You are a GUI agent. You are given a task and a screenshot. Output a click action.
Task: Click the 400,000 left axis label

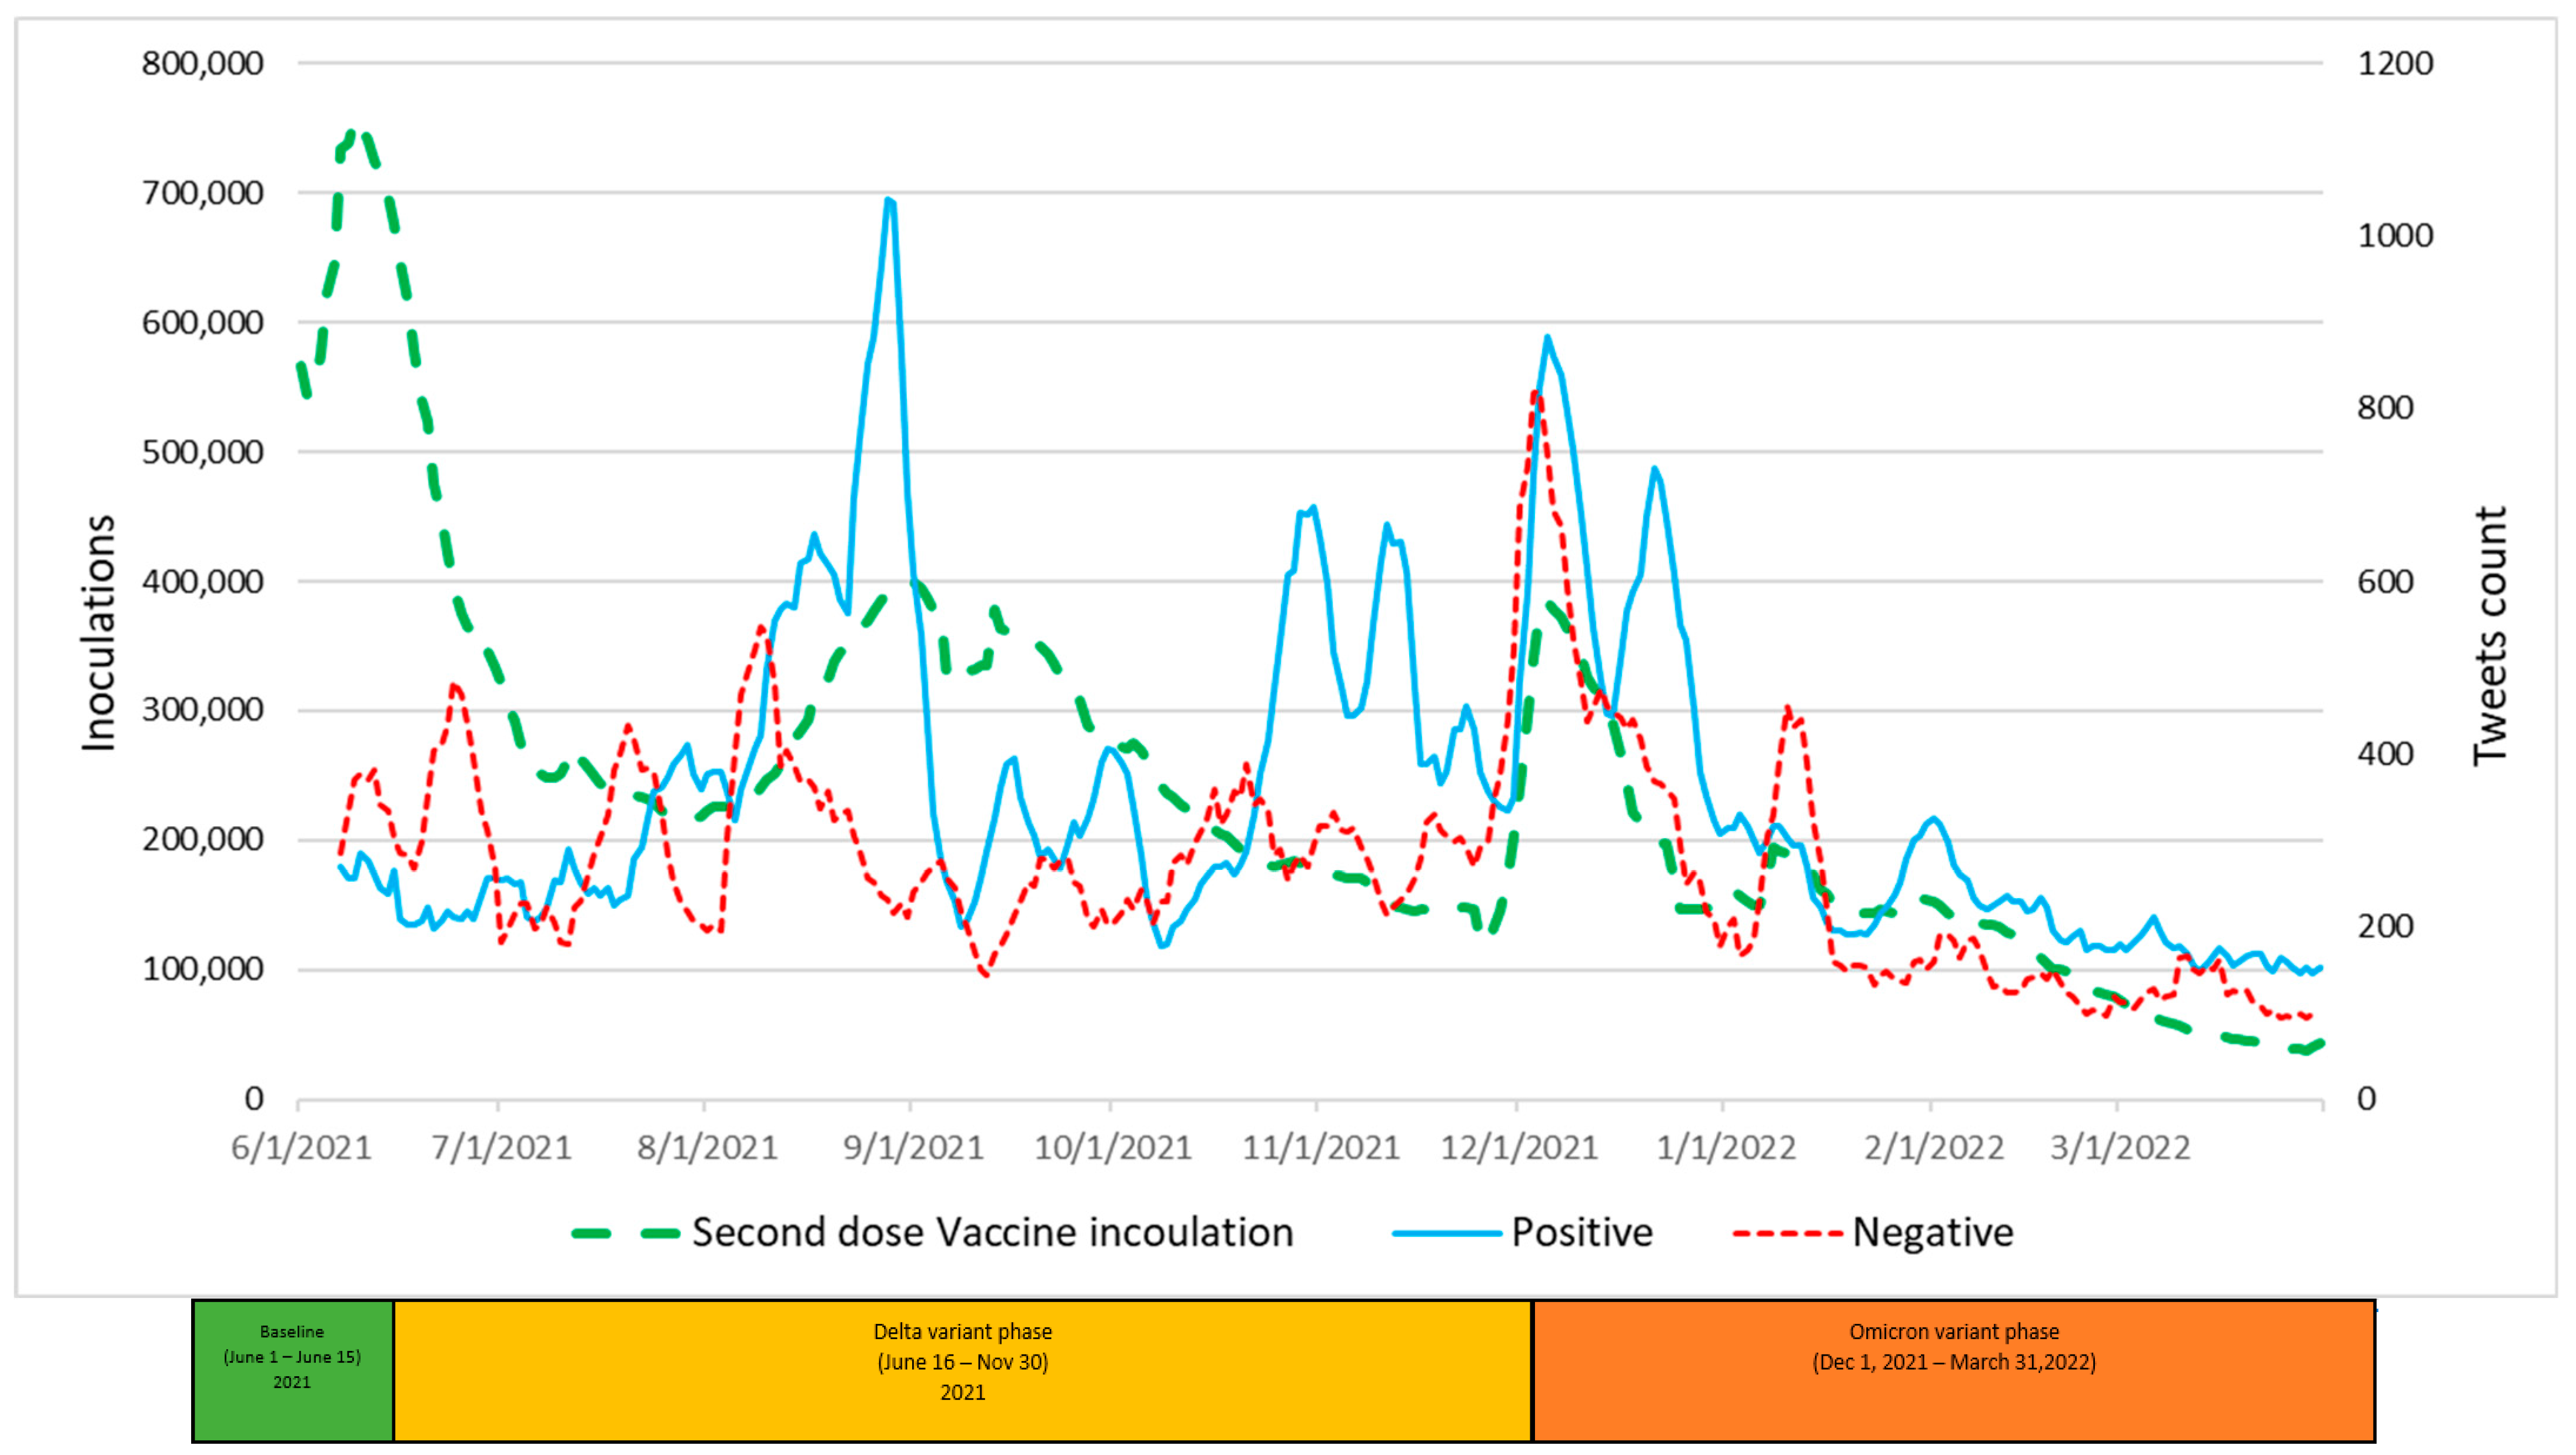click(x=202, y=581)
